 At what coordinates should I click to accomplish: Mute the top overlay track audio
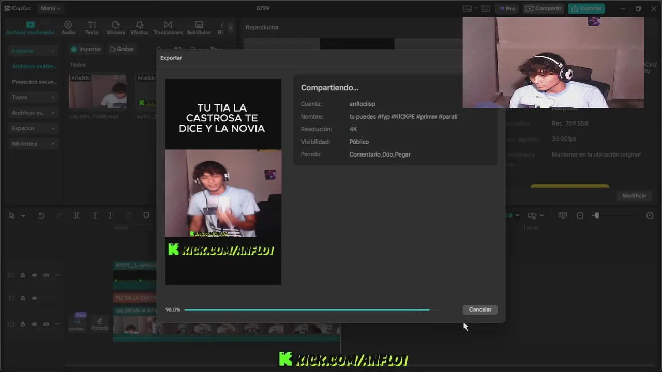(46, 275)
